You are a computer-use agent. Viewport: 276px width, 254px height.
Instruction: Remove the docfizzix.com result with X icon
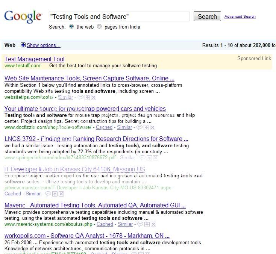point(153,127)
